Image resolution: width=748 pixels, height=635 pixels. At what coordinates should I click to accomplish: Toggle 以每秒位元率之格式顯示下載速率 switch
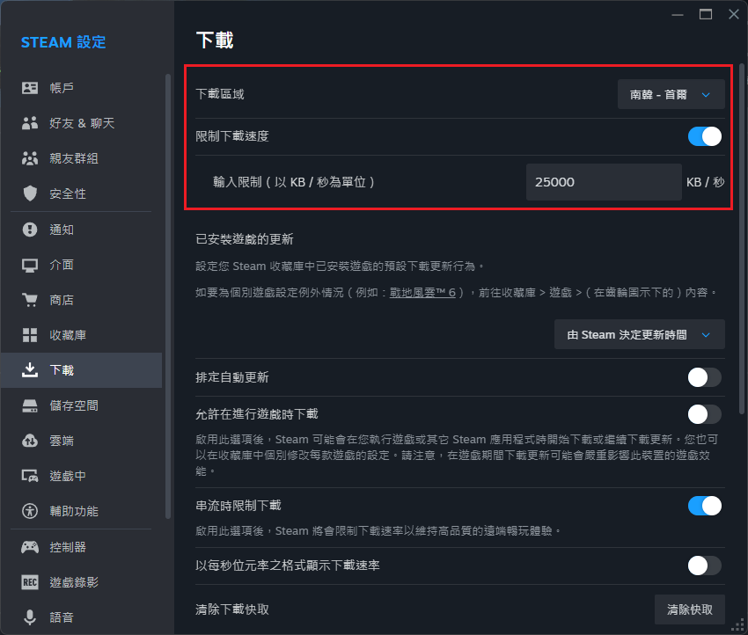tap(704, 565)
